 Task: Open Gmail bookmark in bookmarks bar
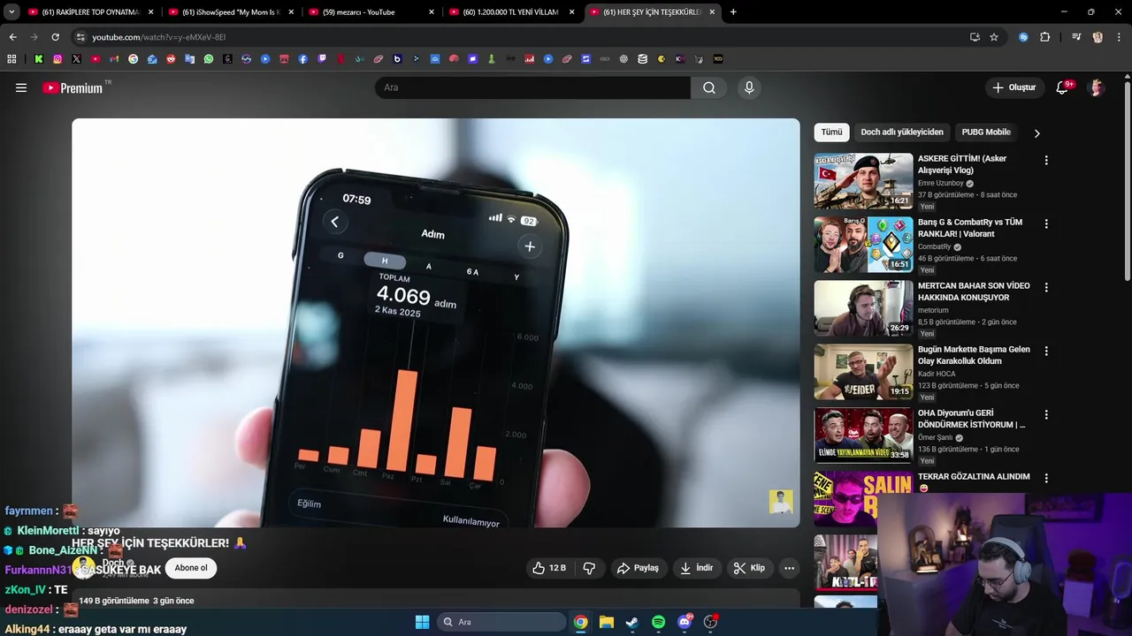point(114,59)
